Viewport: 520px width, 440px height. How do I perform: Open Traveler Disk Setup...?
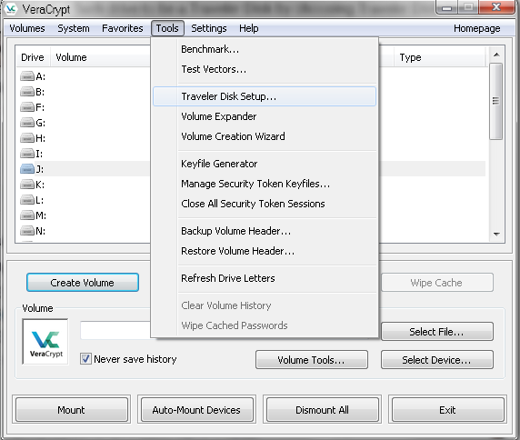(x=265, y=96)
